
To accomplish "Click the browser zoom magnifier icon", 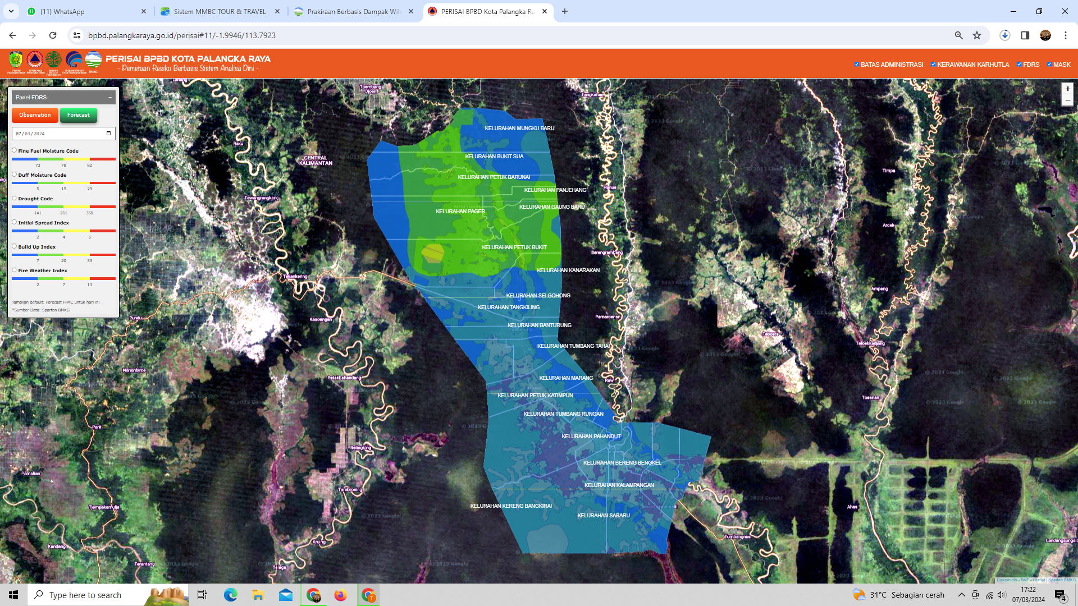I will [x=959, y=35].
